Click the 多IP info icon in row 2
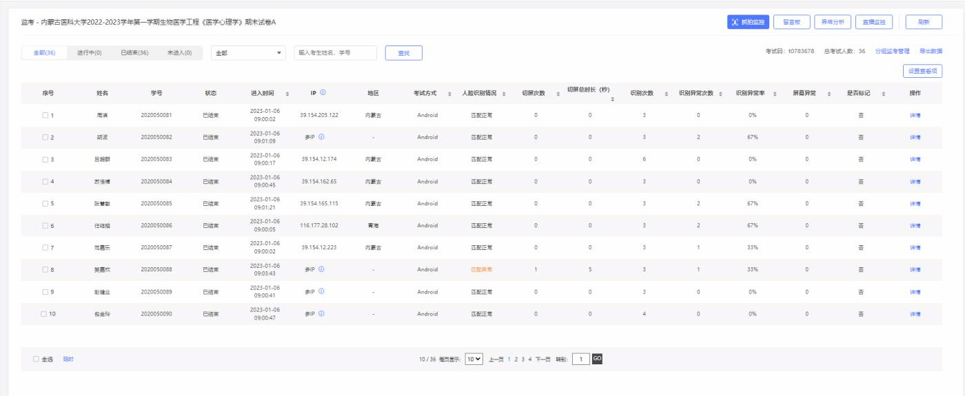 pyautogui.click(x=321, y=136)
